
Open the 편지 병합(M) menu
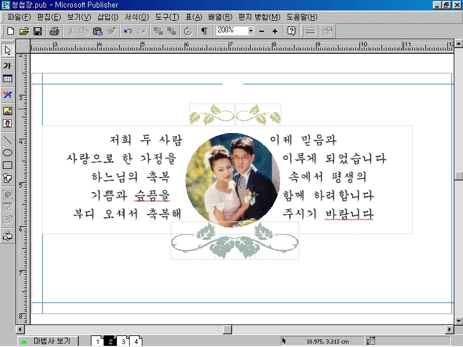[x=259, y=17]
